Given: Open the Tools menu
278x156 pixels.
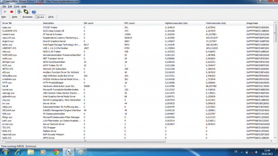Looking at the screenshot, I should click(17, 7).
